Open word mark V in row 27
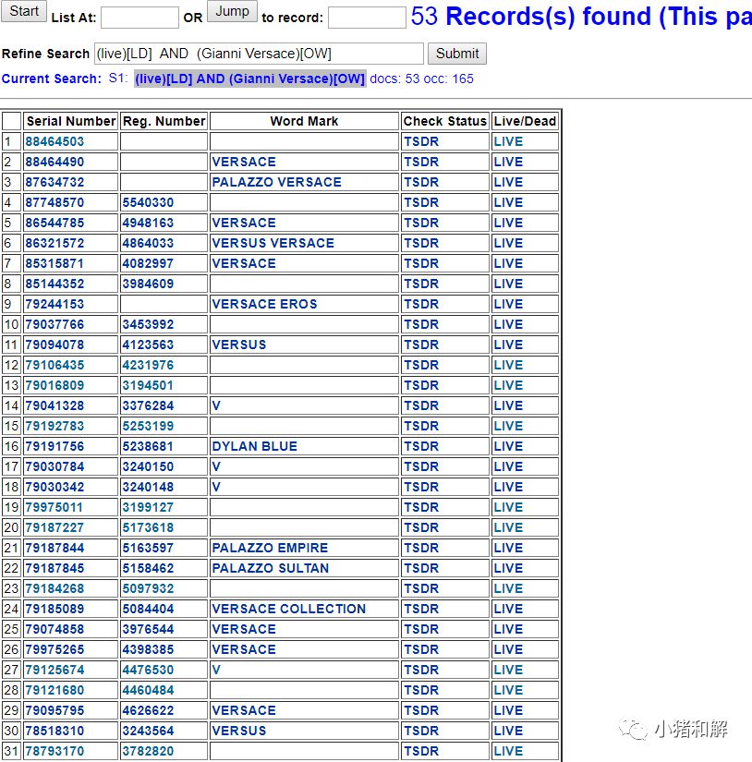 click(x=216, y=671)
